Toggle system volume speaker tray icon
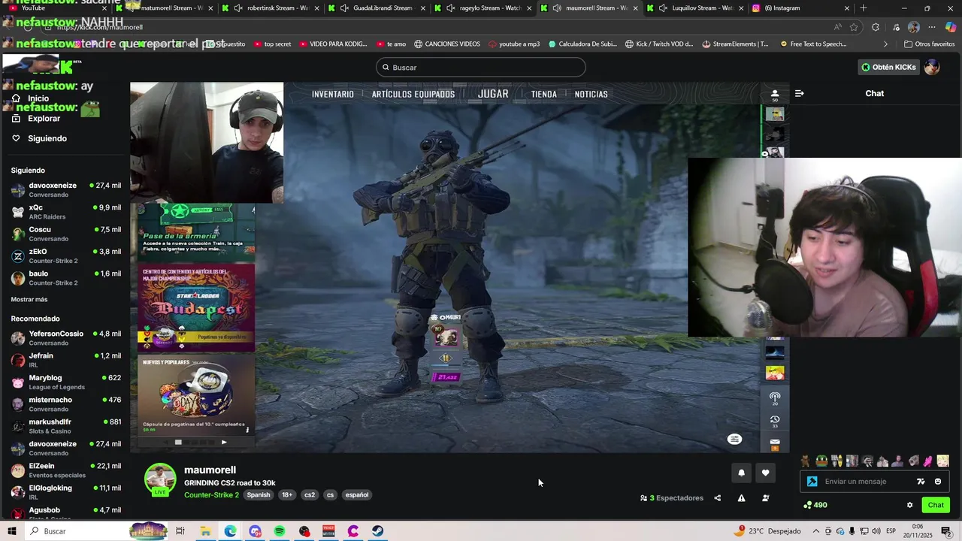The height and width of the screenshot is (541, 962). [876, 531]
